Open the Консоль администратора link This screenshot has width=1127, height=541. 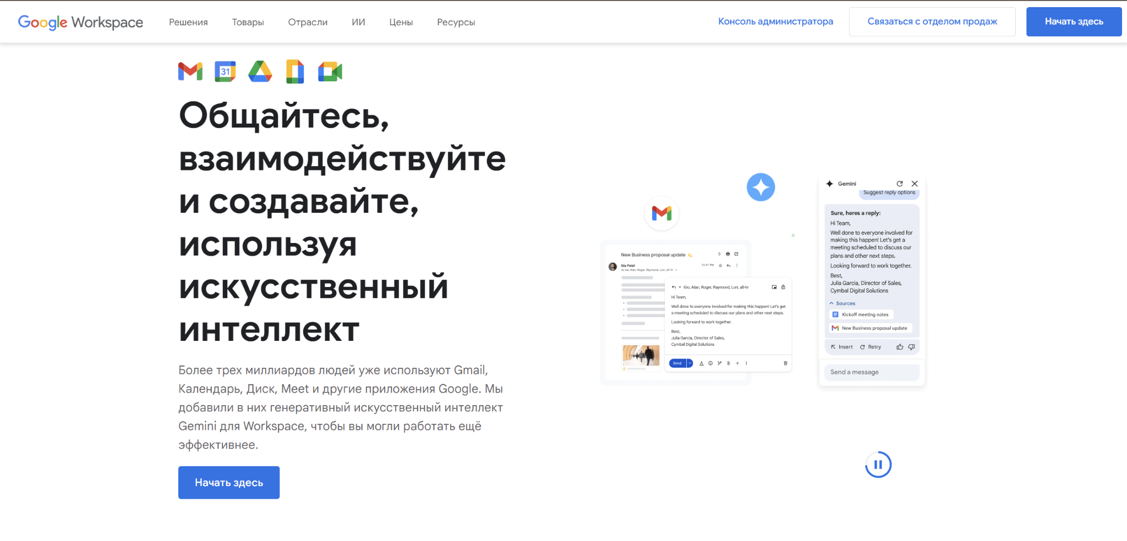(x=775, y=21)
